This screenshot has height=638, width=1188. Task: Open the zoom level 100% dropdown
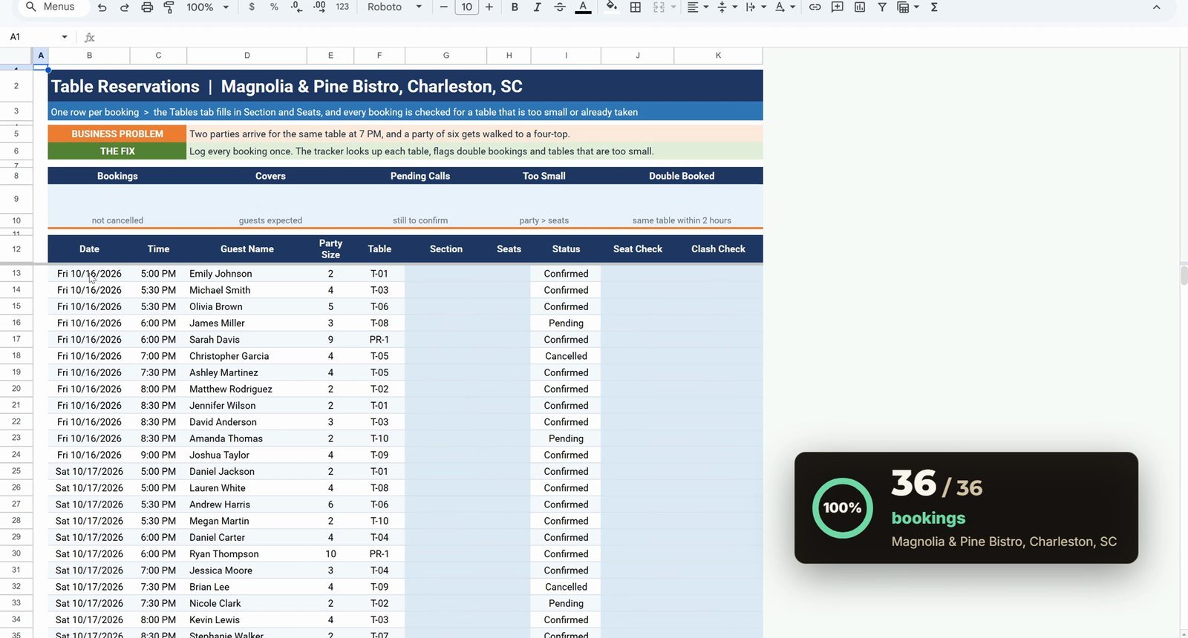[x=207, y=7]
